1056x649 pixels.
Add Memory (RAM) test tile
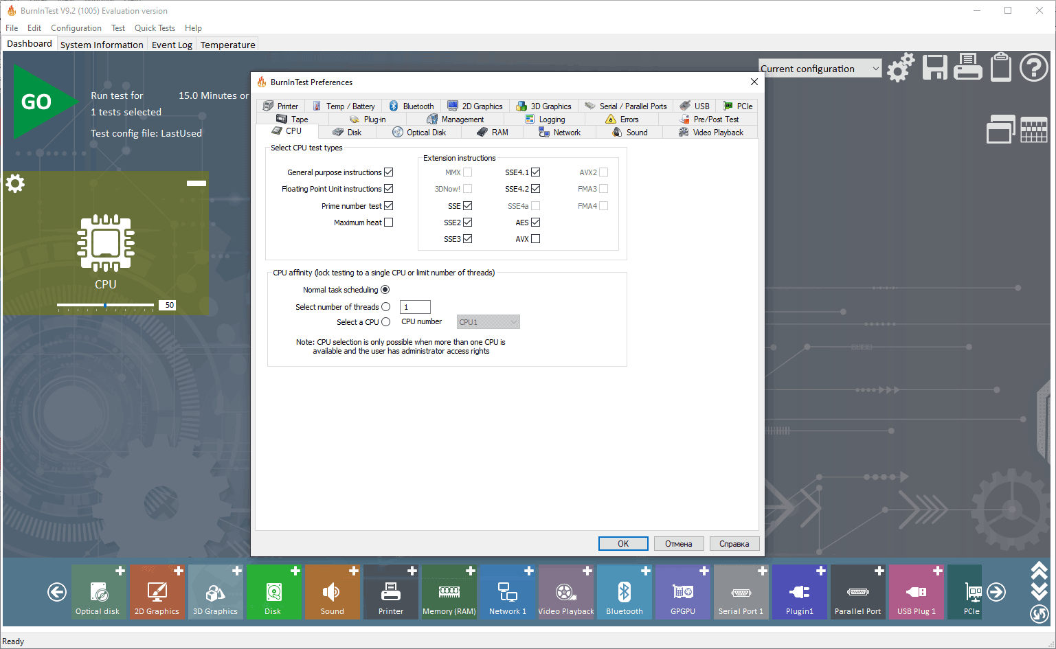(x=471, y=571)
